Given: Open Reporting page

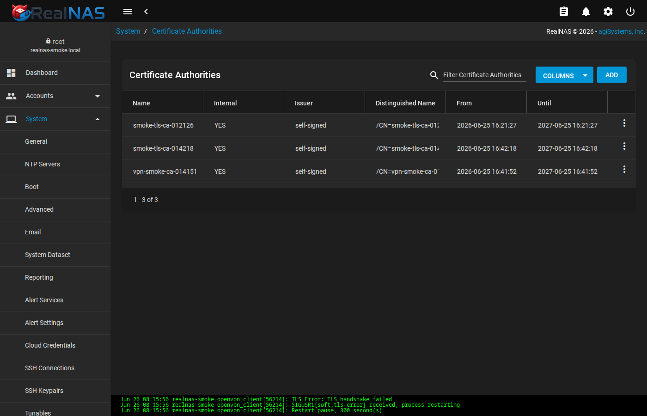Looking at the screenshot, I should point(55,277).
